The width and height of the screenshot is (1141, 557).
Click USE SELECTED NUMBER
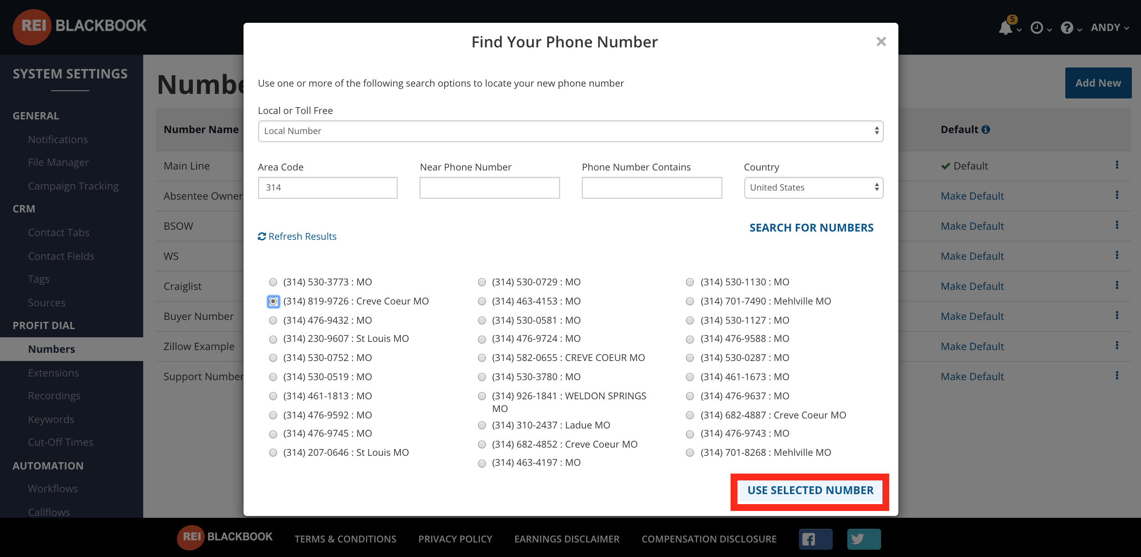810,490
